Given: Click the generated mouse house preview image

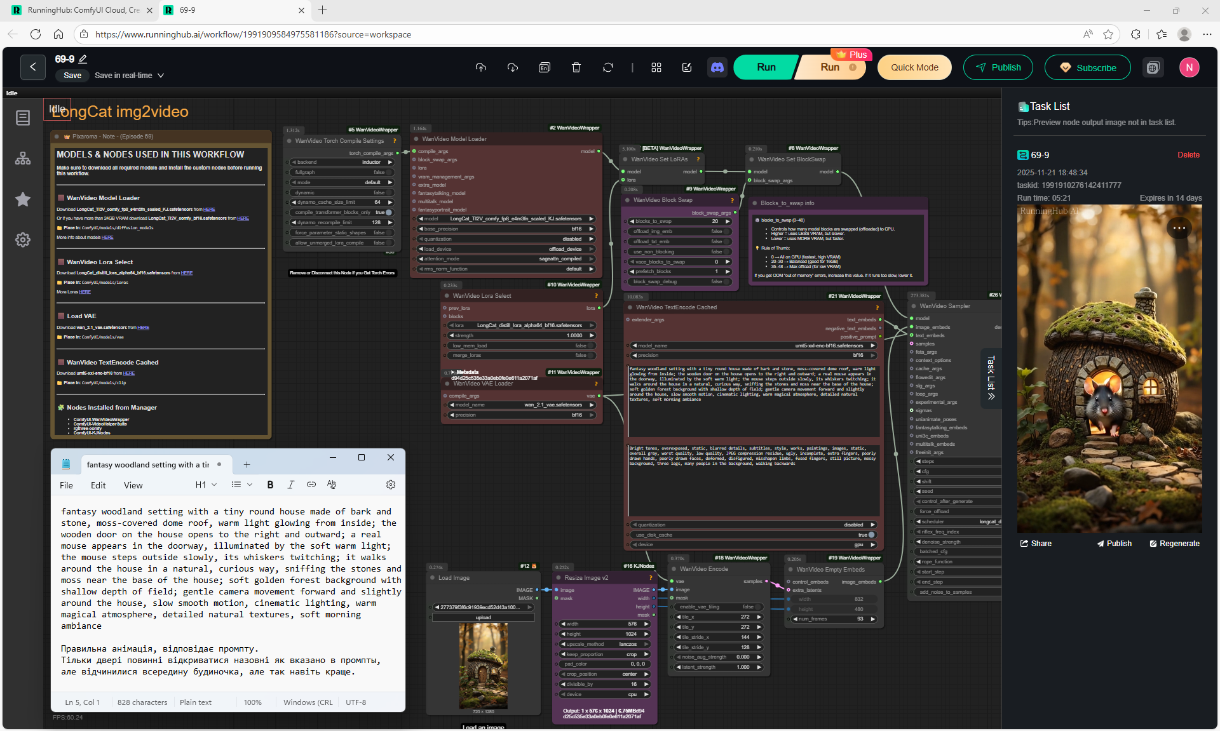Looking at the screenshot, I should pos(1109,368).
